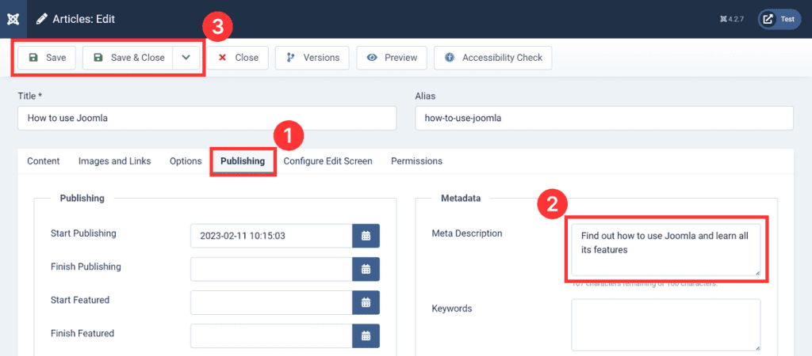Click the Keywords label

(x=451, y=309)
